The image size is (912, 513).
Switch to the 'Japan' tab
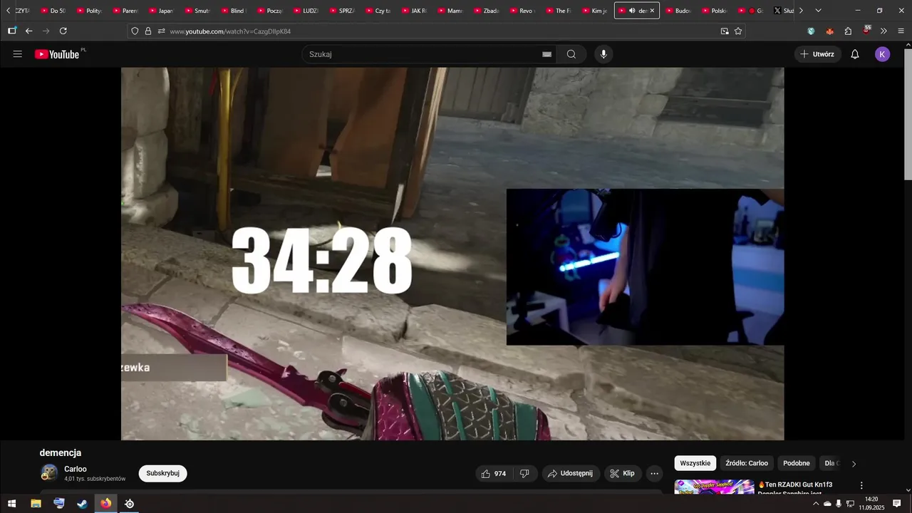[161, 11]
